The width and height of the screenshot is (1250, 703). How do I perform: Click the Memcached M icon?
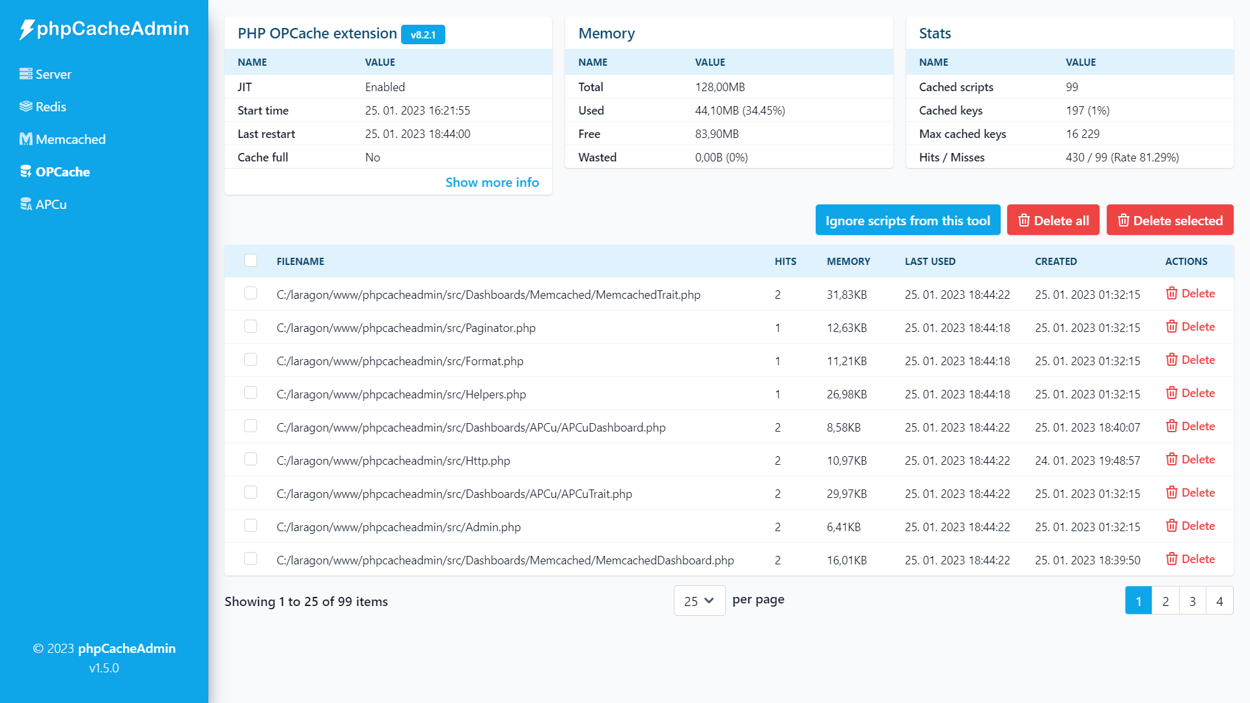(26, 139)
